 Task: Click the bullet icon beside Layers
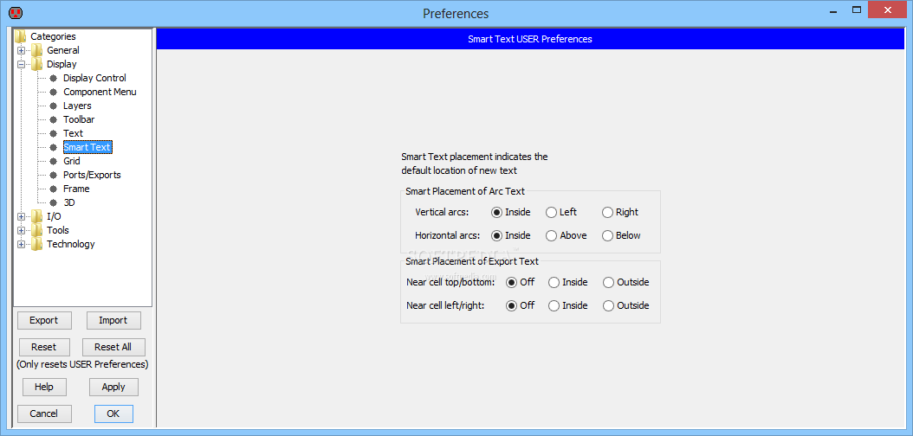coord(54,106)
